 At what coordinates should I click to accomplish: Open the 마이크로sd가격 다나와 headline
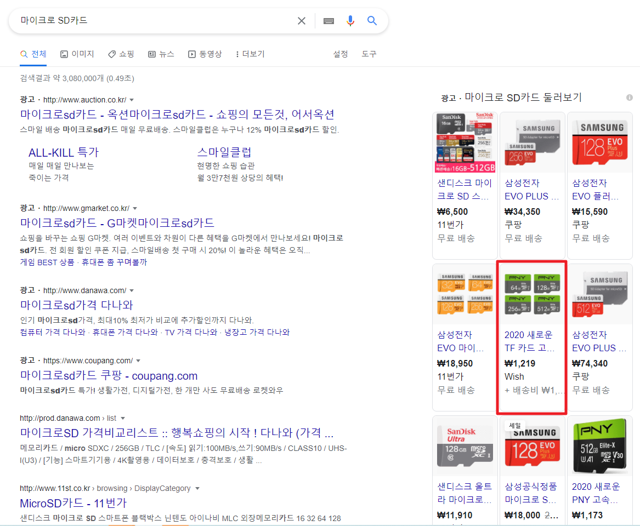[77, 305]
